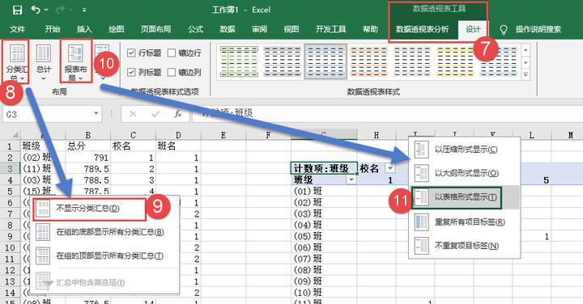Expand the pivot style gallery More arrow
Screen dimensions: 583x304
coord(526,75)
